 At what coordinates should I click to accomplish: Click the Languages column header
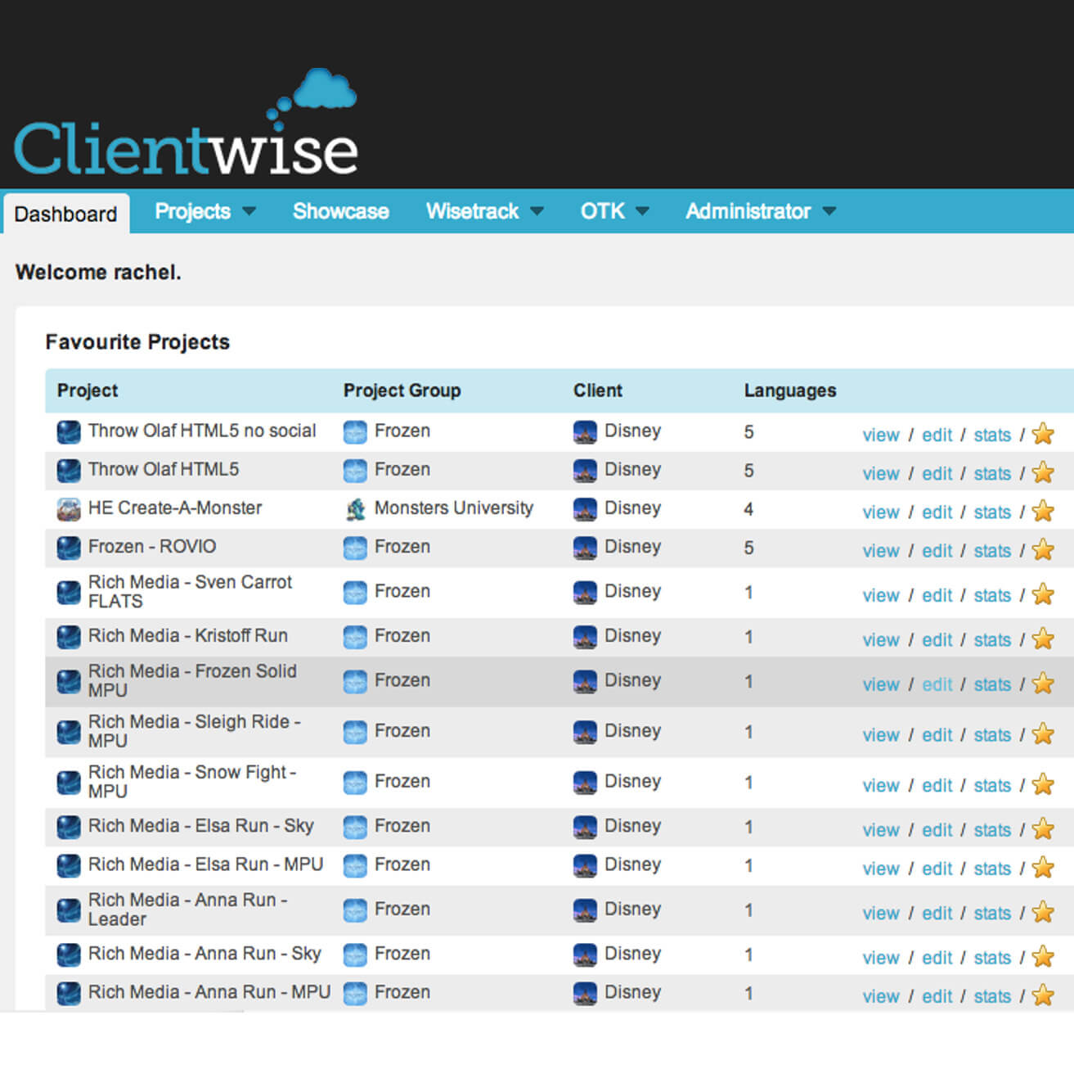(x=789, y=390)
